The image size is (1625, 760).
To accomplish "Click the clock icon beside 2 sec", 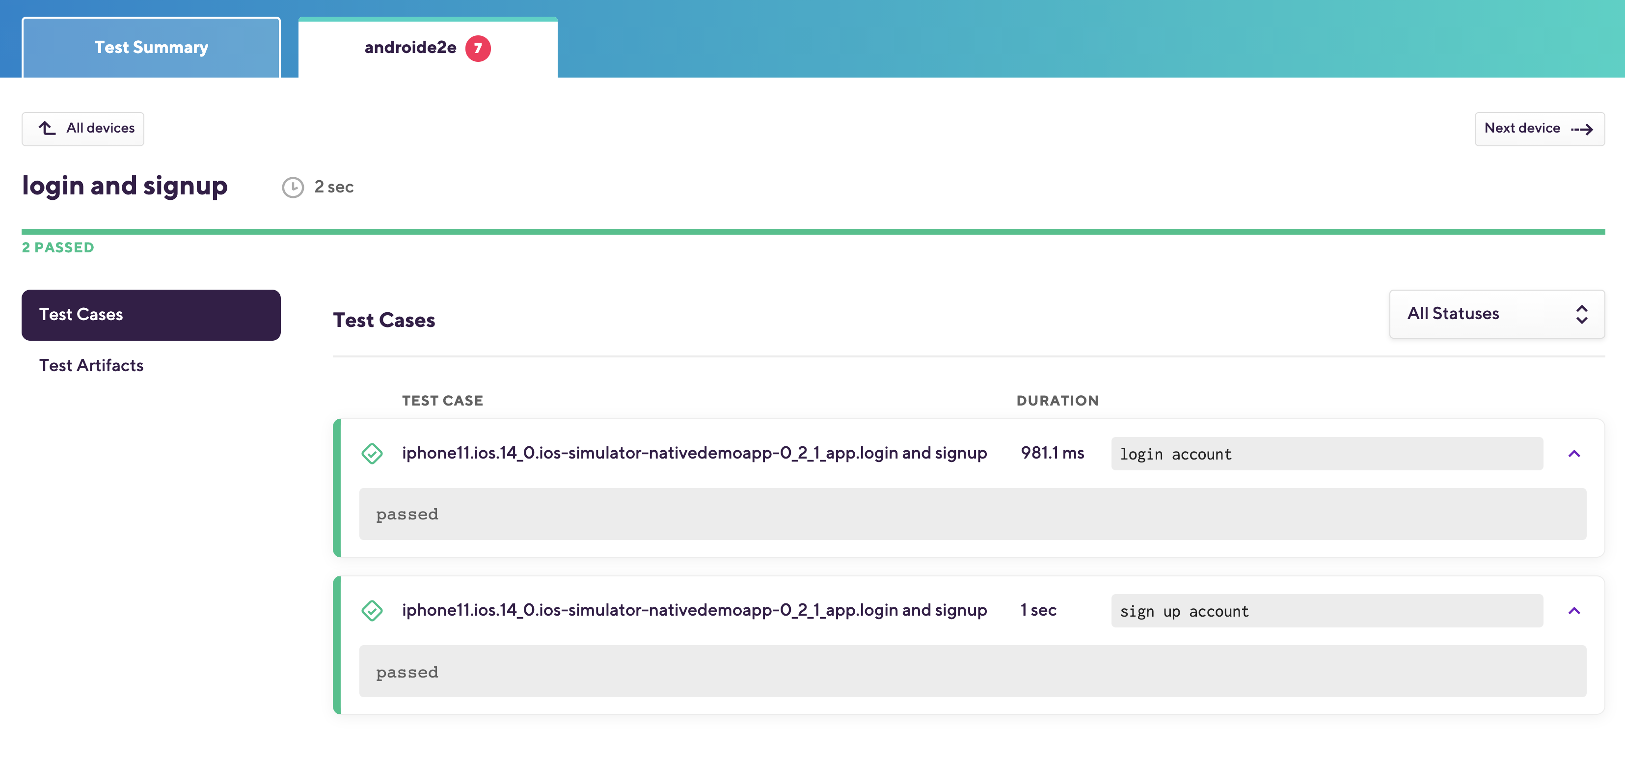I will click(x=293, y=188).
